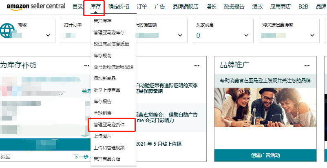Click the 买家消息 count 0

coord(198,35)
